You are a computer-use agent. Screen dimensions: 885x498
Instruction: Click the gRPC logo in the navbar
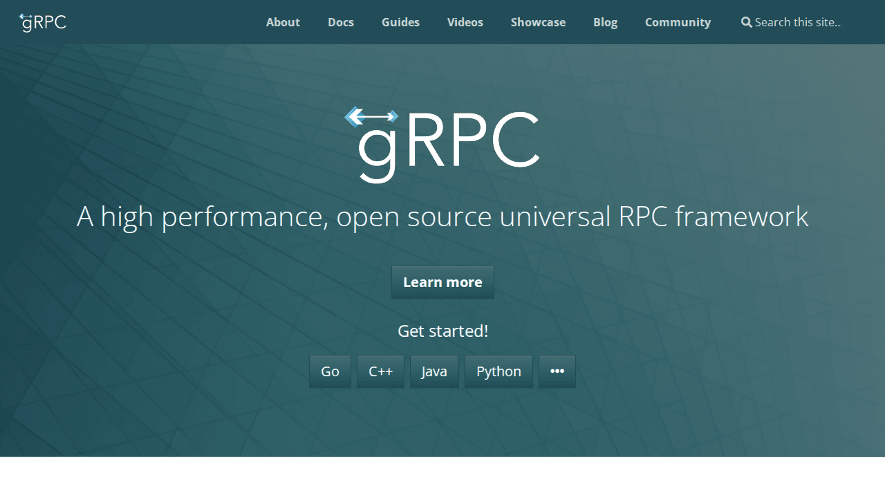[41, 21]
